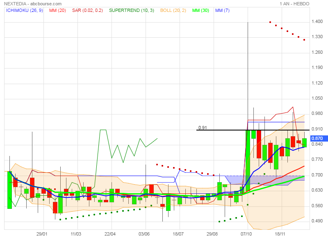Click the 0.700 price axis label

317,175
